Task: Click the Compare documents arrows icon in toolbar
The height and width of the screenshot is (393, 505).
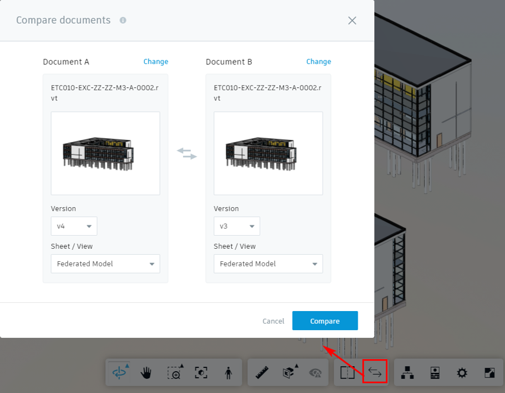Action: tap(375, 372)
